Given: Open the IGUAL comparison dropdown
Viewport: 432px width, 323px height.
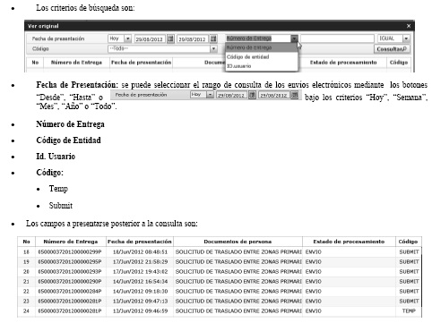Looking at the screenshot, I should (406, 38).
